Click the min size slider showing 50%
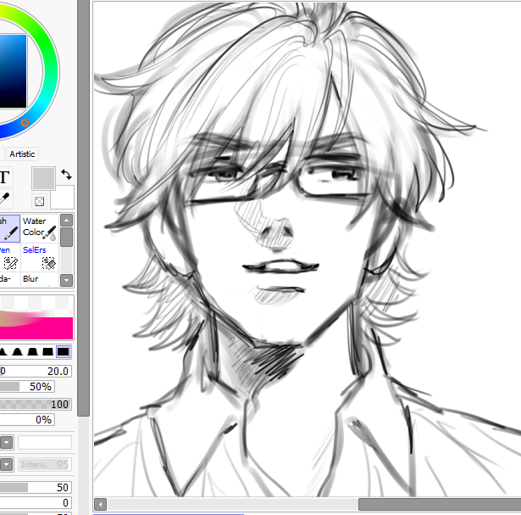521x515 pixels. 27,387
